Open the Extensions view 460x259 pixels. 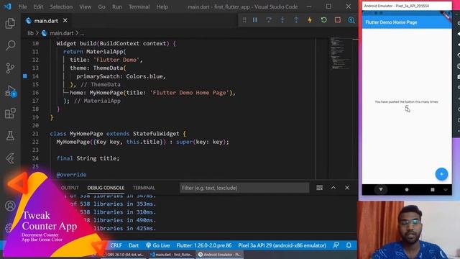click(10, 114)
